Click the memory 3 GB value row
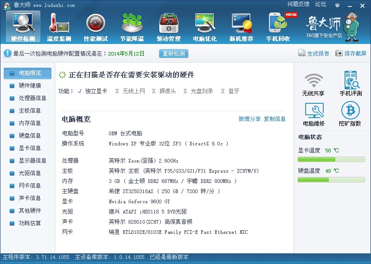 tap(173, 181)
